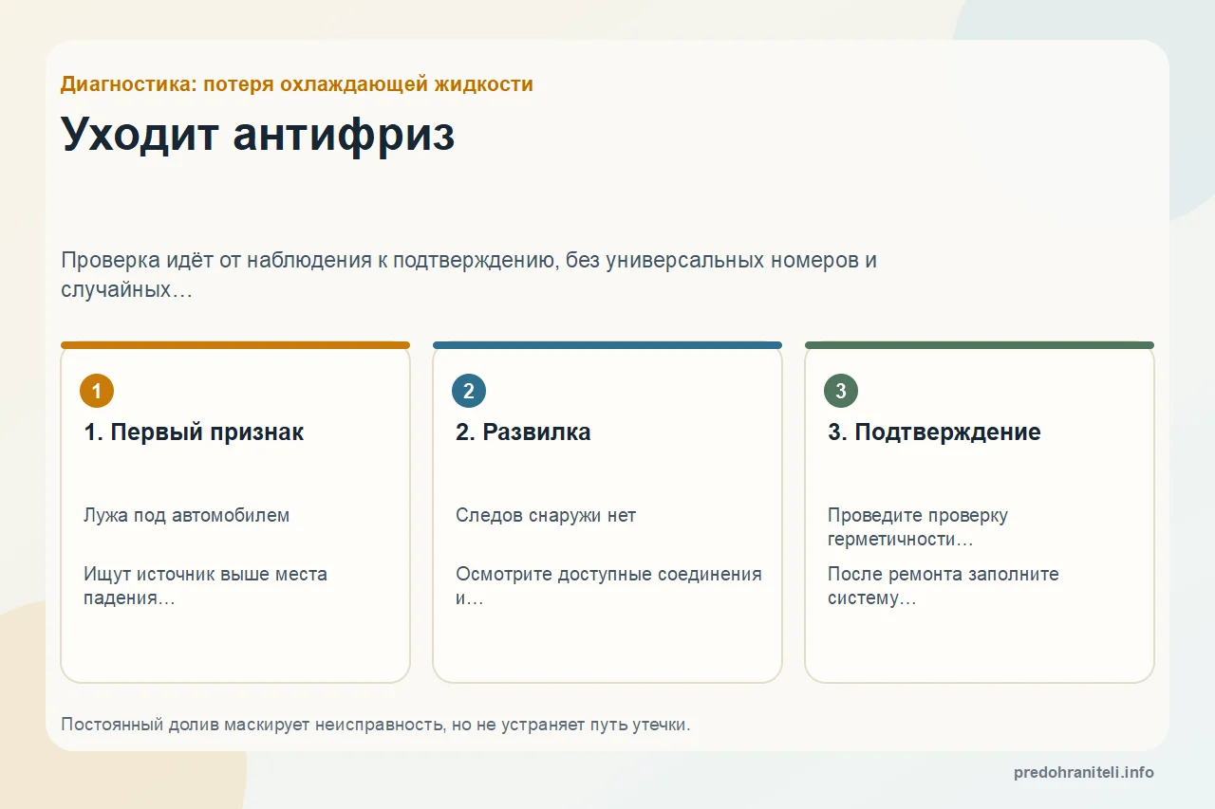The width and height of the screenshot is (1215, 809).
Task: Click the card title "1. Первый признак"
Action: (x=194, y=432)
